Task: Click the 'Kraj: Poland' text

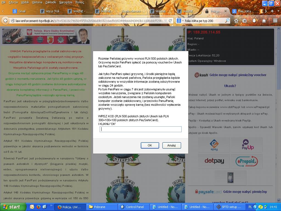Action: [x=195, y=38]
